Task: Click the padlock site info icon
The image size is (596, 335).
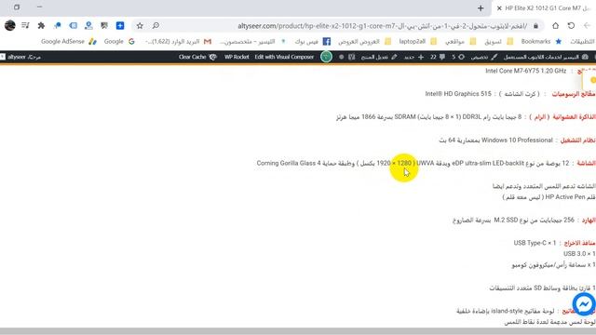Action: pyautogui.click(x=535, y=26)
